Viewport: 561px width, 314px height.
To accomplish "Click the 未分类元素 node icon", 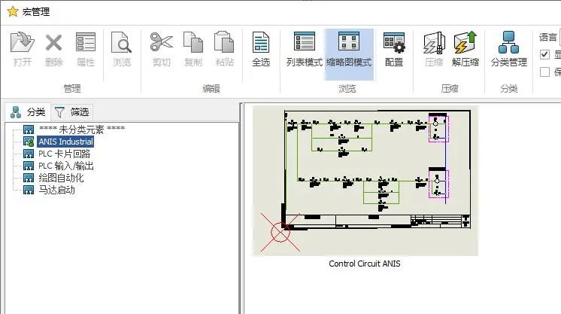I will (x=29, y=129).
